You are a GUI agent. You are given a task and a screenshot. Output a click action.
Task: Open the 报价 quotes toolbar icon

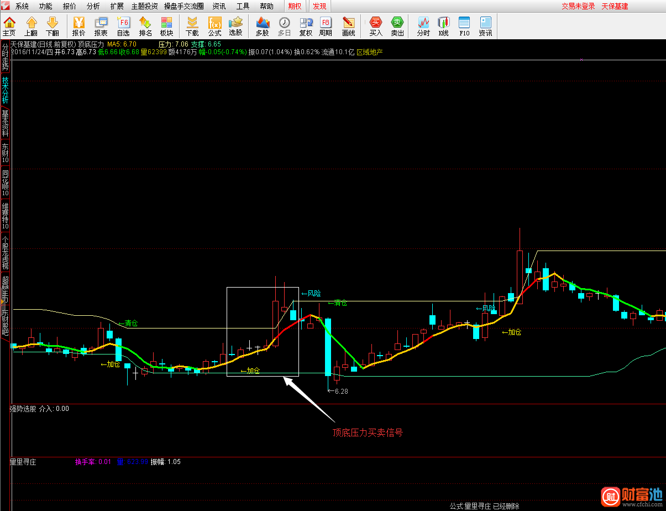click(x=78, y=26)
